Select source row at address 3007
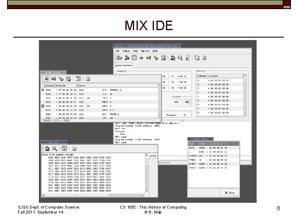Image resolution: width=298 pixels, height=223 pixels. (99, 102)
